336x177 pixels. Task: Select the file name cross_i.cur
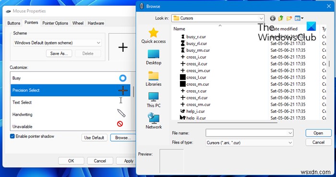196,57
